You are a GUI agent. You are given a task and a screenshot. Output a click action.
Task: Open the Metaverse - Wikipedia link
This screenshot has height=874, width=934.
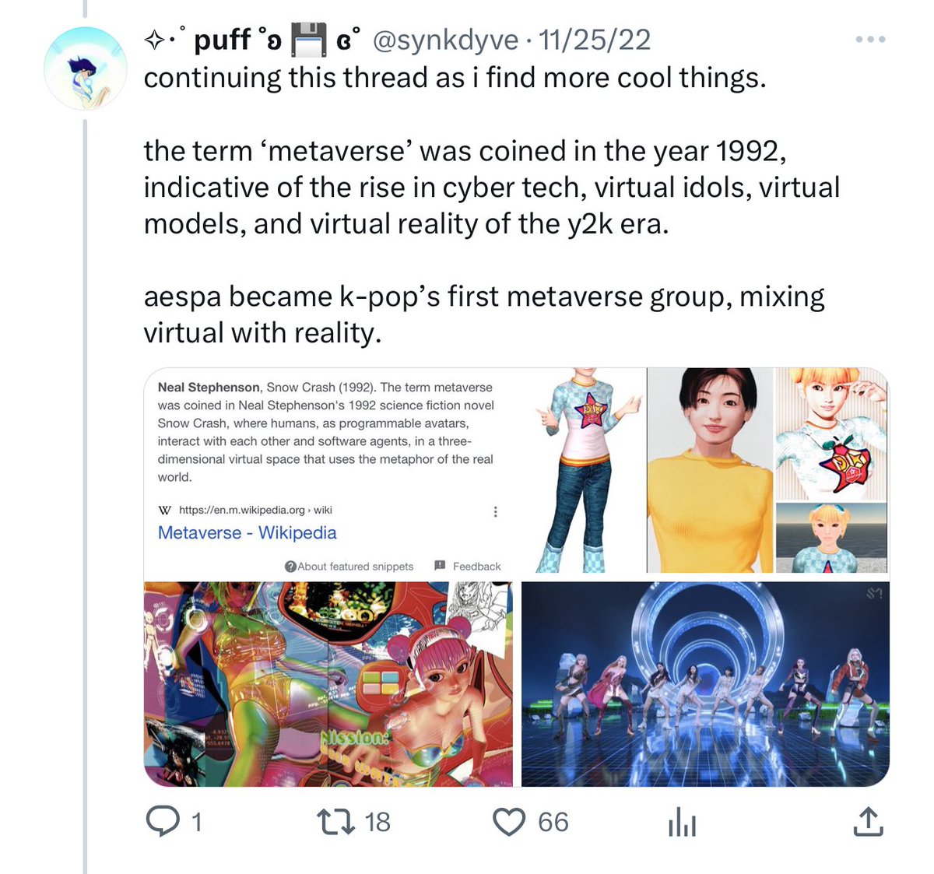[x=248, y=532]
